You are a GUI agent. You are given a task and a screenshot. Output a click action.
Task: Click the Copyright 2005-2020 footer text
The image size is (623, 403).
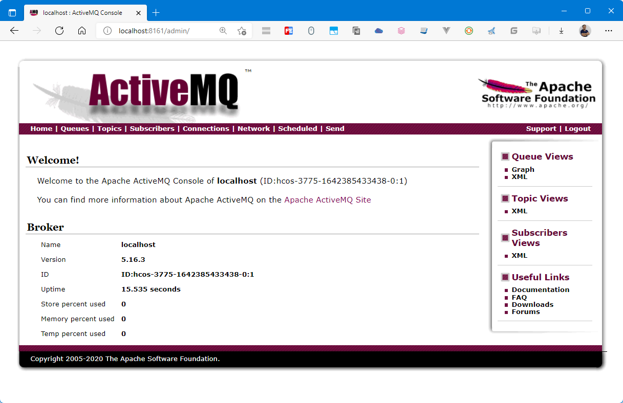[x=125, y=359]
